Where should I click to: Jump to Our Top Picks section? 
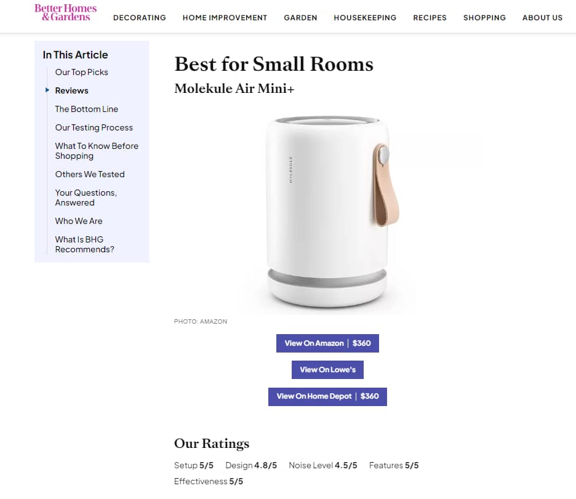point(82,73)
